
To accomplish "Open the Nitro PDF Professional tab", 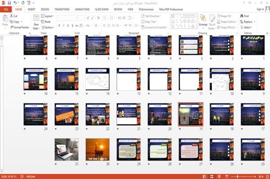I will (171, 9).
